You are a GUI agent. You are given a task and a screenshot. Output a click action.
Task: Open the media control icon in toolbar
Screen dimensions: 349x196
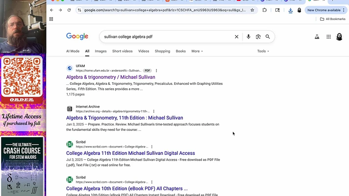point(277,10)
